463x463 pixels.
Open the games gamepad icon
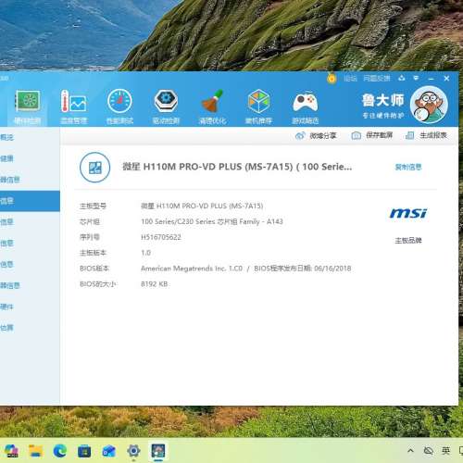(305, 106)
